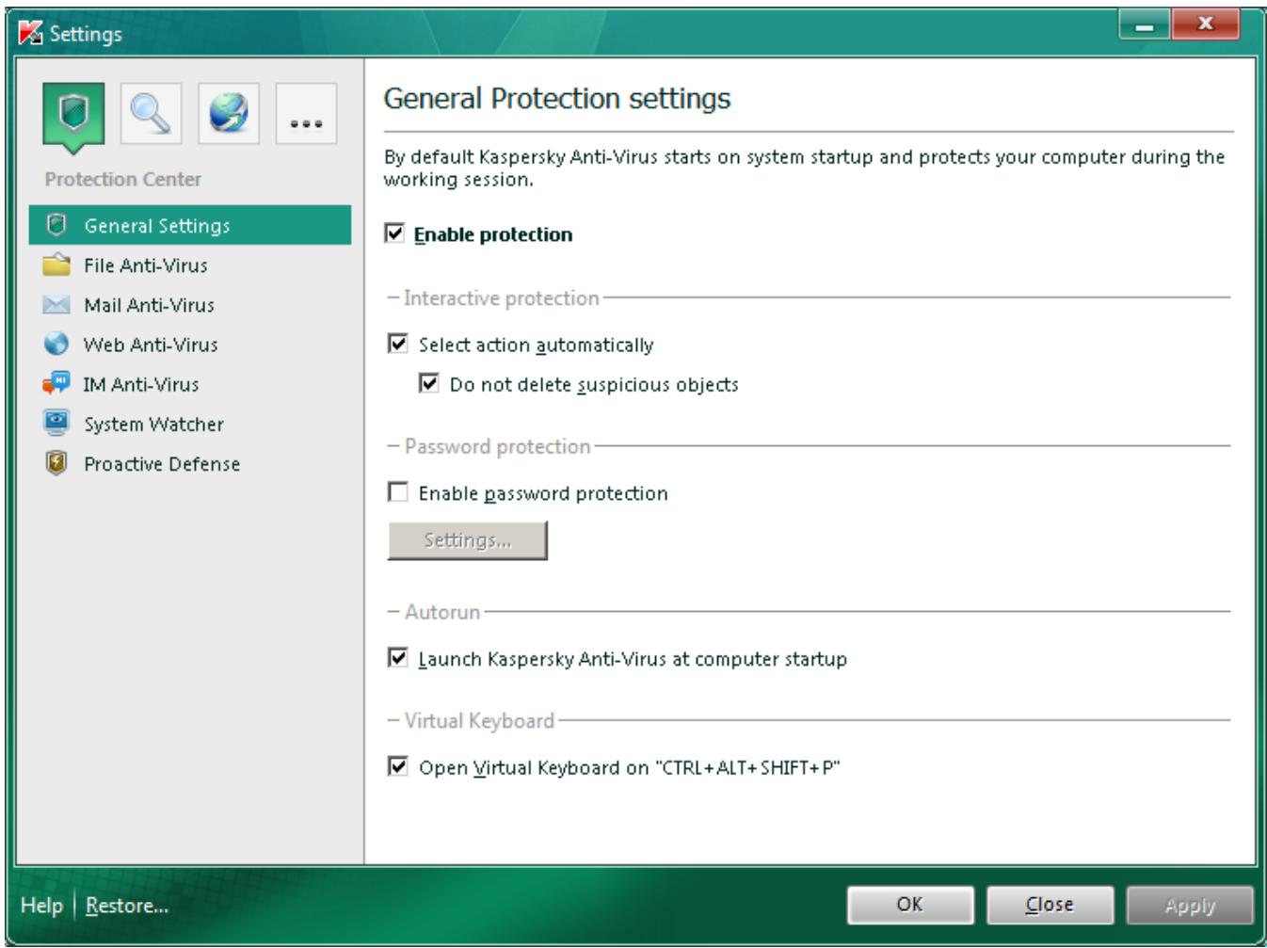
Task: Select System Watcher in sidebar
Action: click(190, 423)
